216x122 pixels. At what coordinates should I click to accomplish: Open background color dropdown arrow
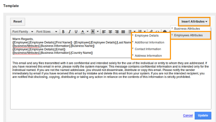(98, 31)
